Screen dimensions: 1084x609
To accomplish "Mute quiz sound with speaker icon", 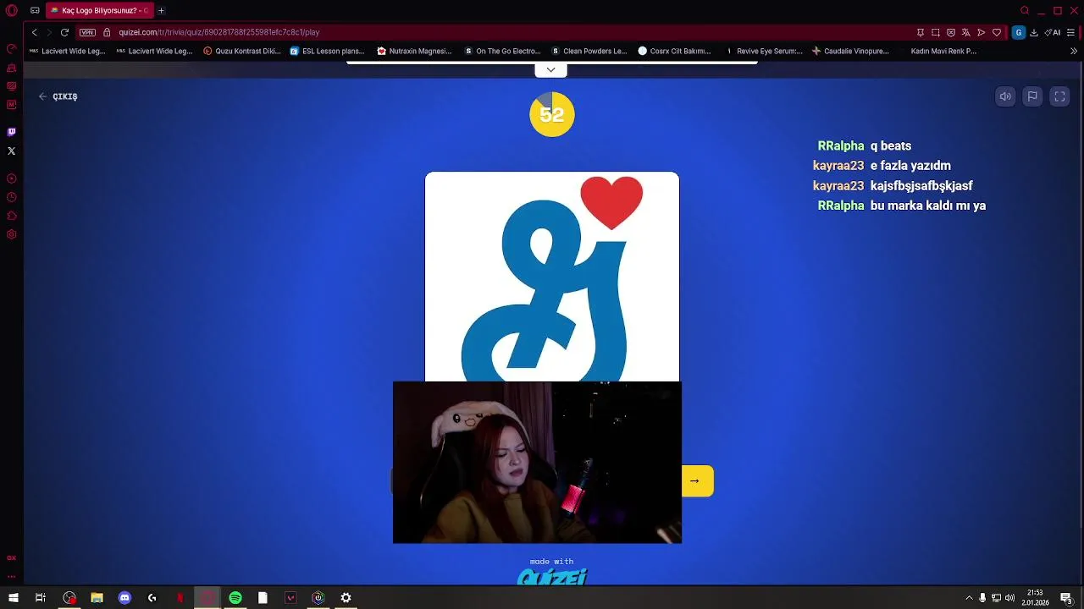I will [1005, 96].
